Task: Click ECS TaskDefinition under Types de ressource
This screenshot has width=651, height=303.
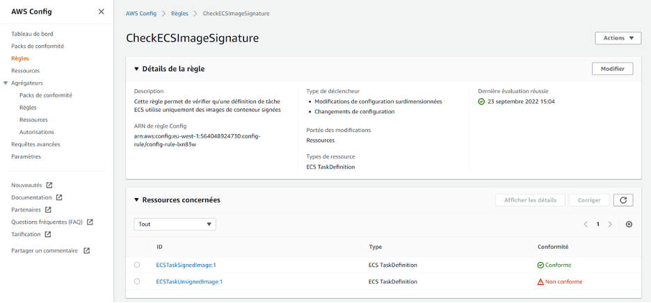Action: (330, 167)
